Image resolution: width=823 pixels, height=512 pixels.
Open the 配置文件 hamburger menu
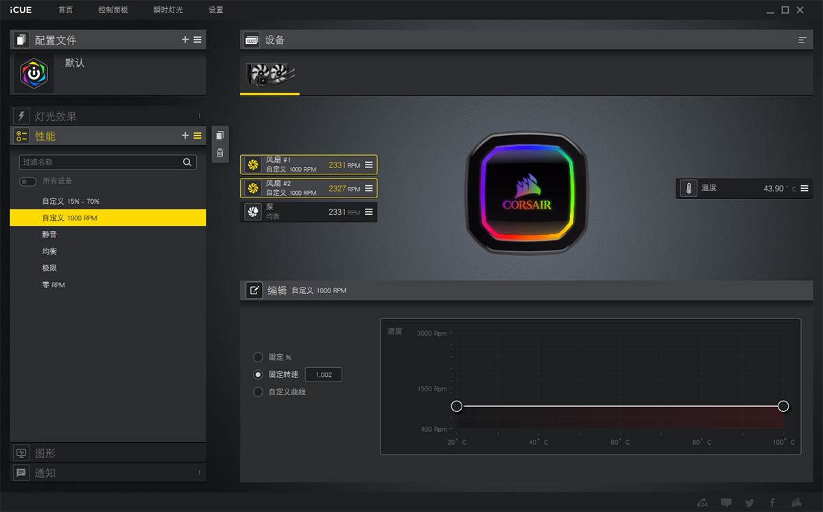198,40
